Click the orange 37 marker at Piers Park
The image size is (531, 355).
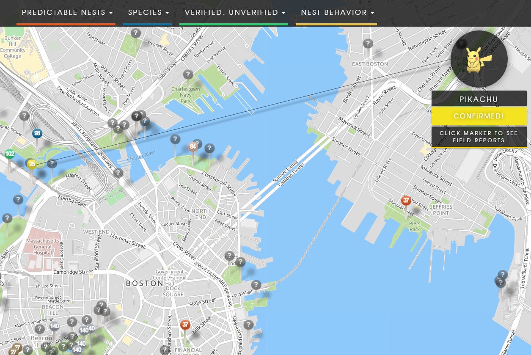tap(406, 200)
